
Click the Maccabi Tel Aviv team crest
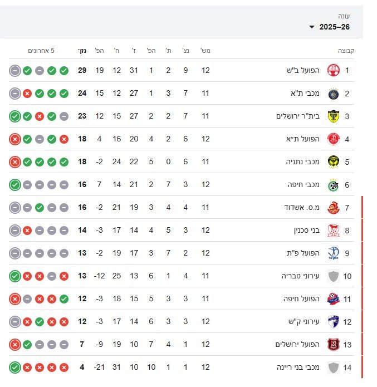tap(334, 94)
